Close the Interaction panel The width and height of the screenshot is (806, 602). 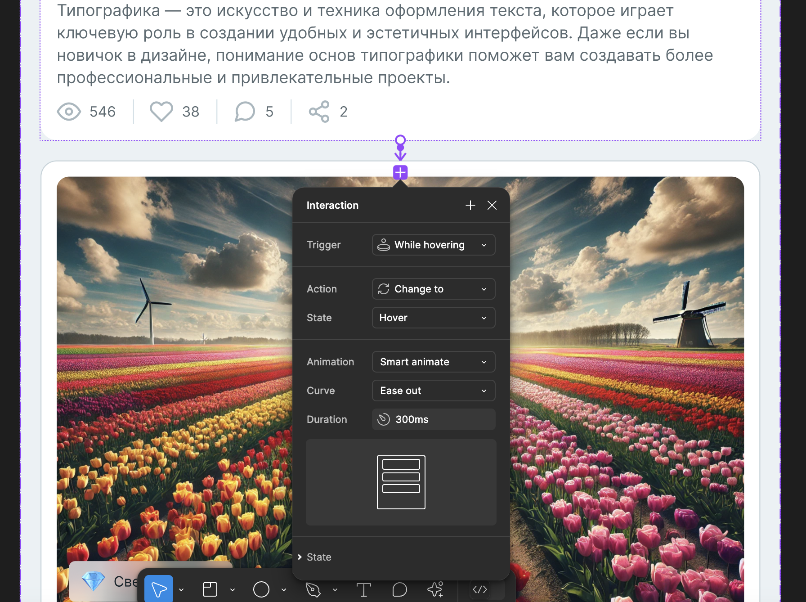492,205
